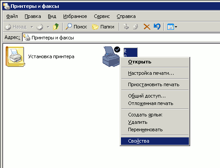Viewport: 220px width, 168px height.
Task: Choose Удалить in the context menu
Action: (155, 122)
